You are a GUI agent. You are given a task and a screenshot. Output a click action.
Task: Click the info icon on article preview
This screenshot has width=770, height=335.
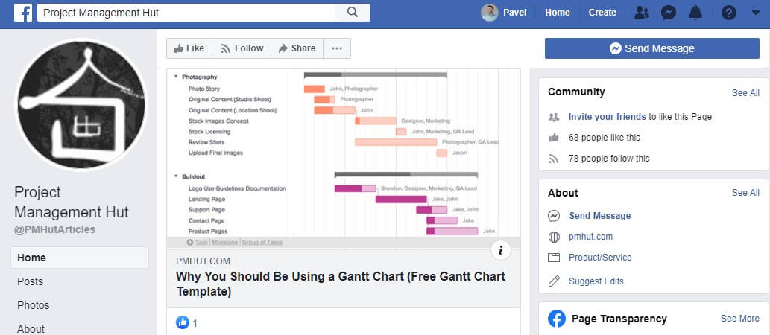[500, 251]
